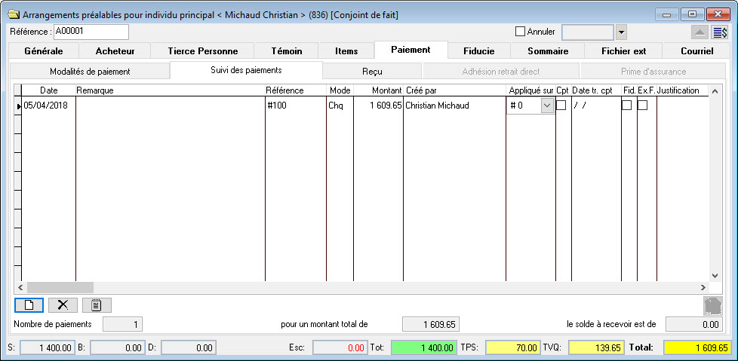
Task: Click the folder icon in title bar
Action: tap(12, 14)
